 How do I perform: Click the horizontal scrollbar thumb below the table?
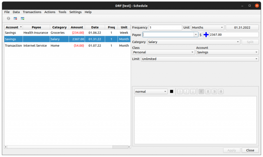click(x=120, y=147)
